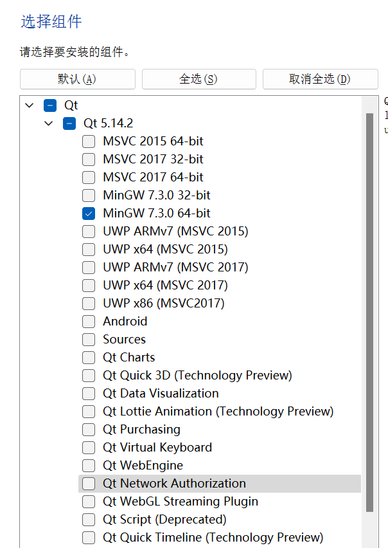Check UWP ARMv7 (MSVC 2017) checkbox
The image size is (388, 548).
(89, 268)
